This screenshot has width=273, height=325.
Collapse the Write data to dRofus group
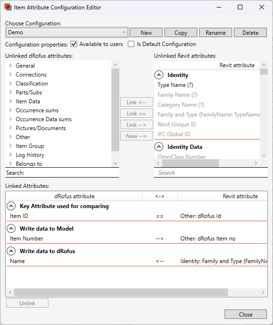(x=11, y=251)
